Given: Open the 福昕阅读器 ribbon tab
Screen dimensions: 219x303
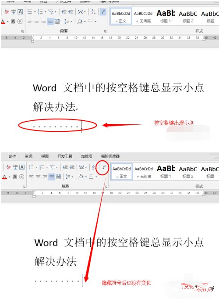Looking at the screenshot, I should pos(110,156).
